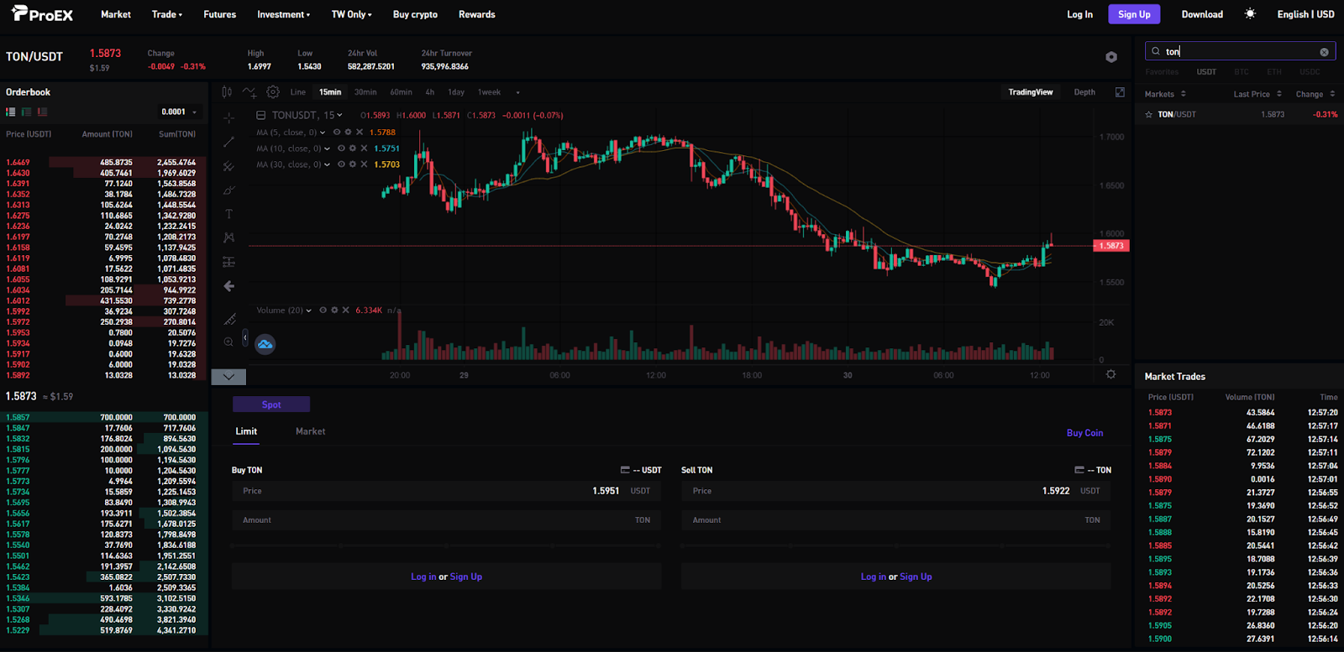Click the Buy TON amount field
Screen dimensions: 1344x652
pyautogui.click(x=447, y=520)
